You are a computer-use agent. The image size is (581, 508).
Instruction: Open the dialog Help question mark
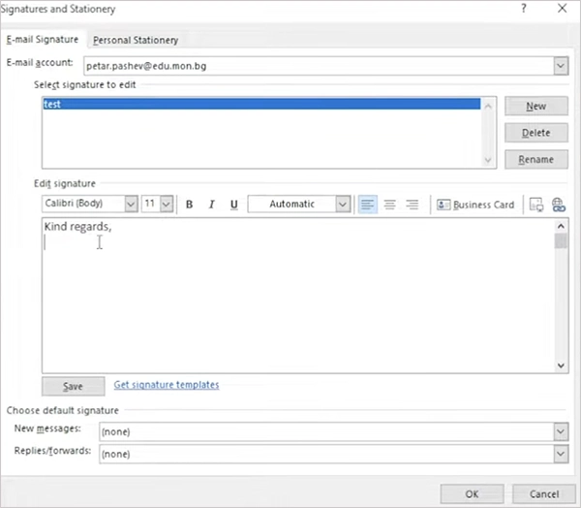pyautogui.click(x=524, y=8)
